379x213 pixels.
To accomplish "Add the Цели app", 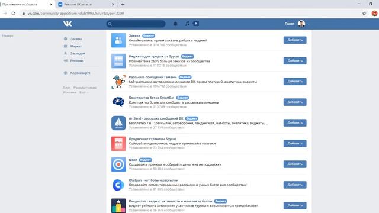I will (295, 164).
